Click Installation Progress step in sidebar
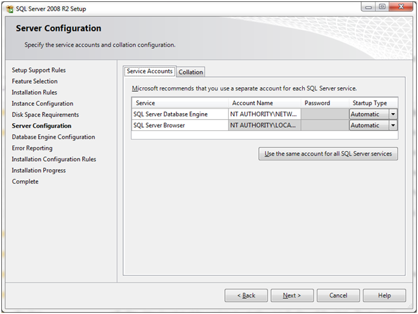418x314 pixels. tap(39, 170)
